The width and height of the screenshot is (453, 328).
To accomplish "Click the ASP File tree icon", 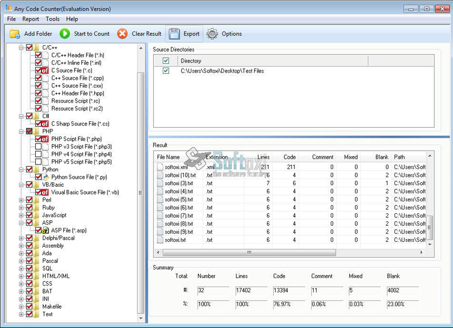I will click(44, 231).
